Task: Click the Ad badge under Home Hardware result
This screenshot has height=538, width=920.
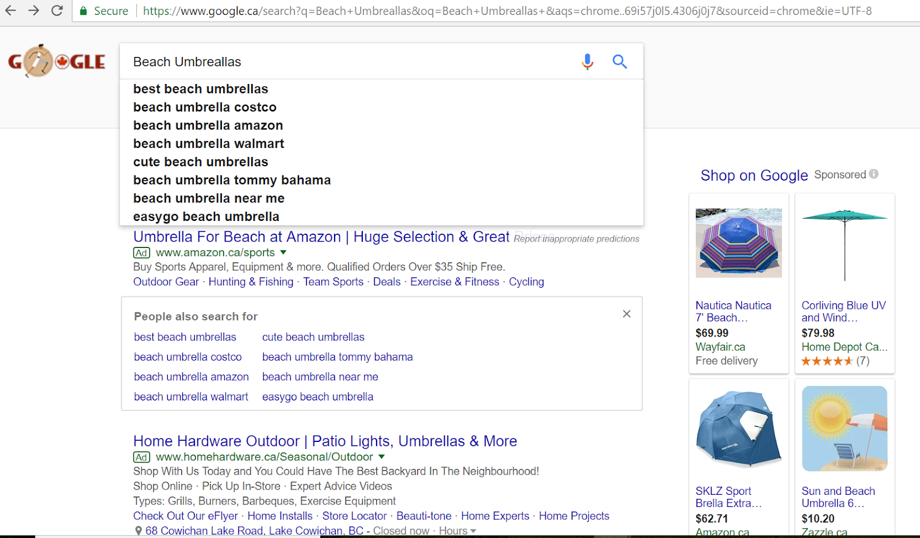Action: point(141,457)
